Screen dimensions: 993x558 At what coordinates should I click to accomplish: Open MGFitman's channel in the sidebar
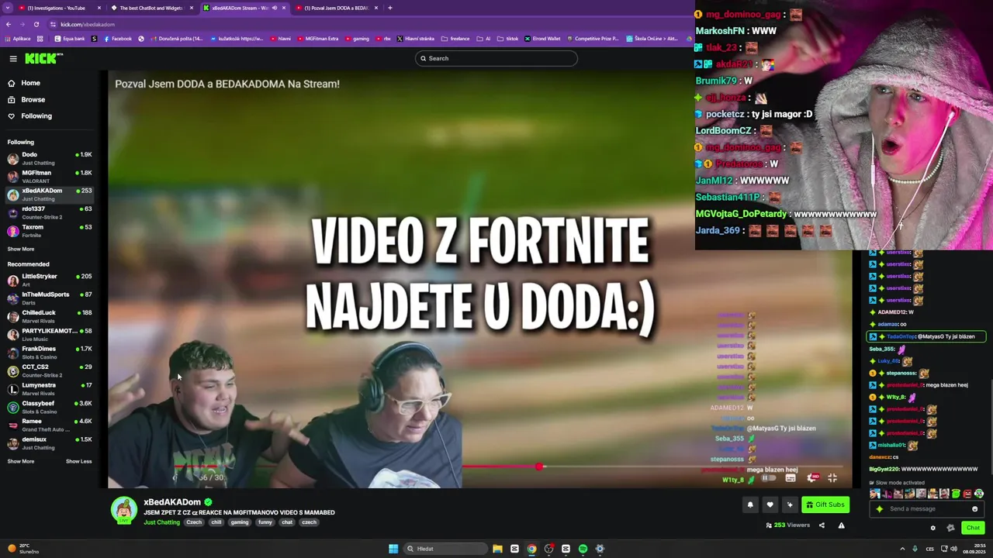pos(49,177)
